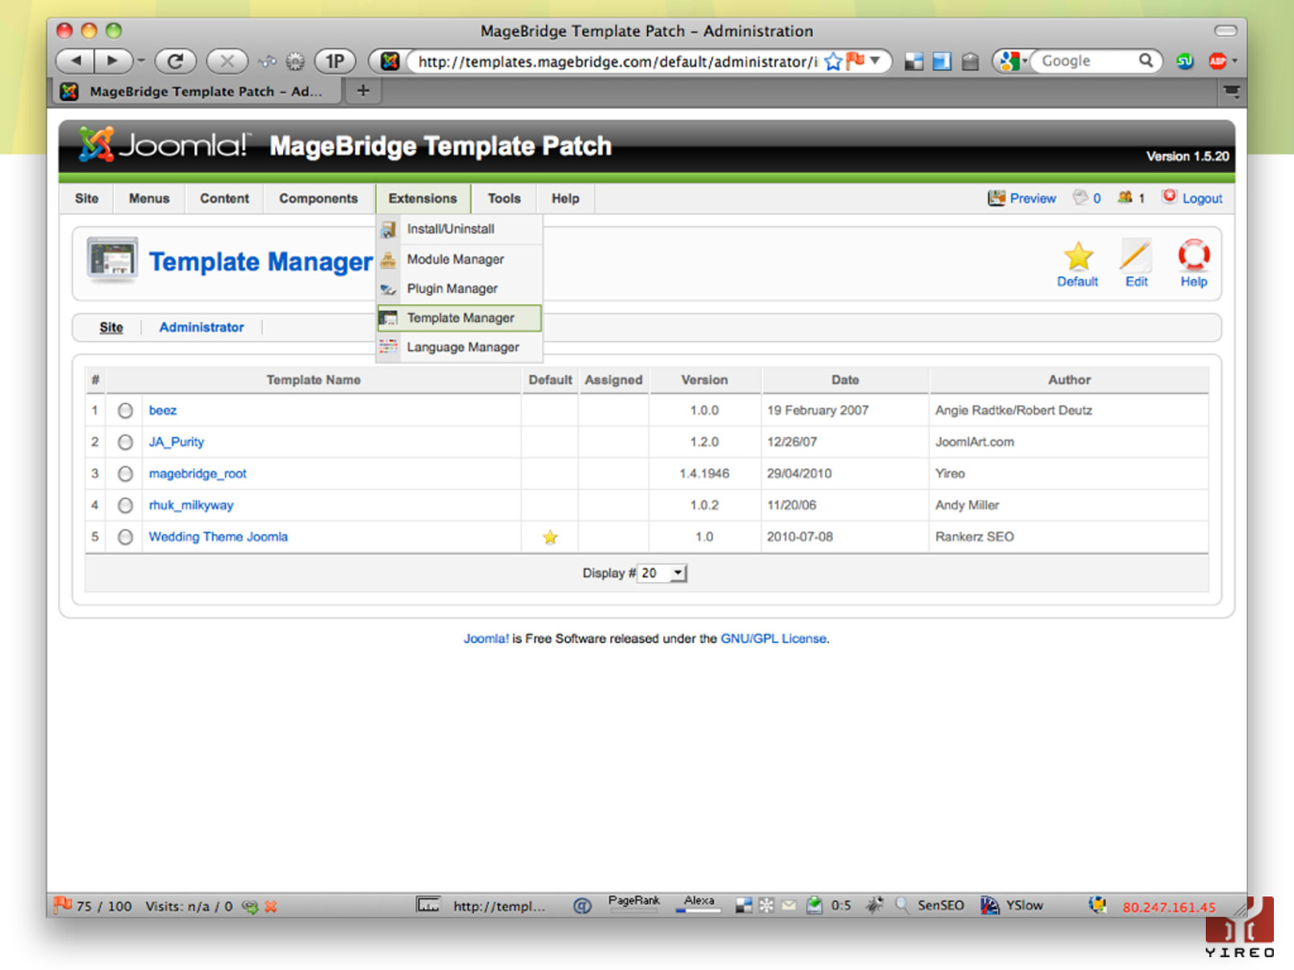Select the rhuk_milkyway template radio button
Viewport: 1294px width, 970px height.
[x=125, y=505]
